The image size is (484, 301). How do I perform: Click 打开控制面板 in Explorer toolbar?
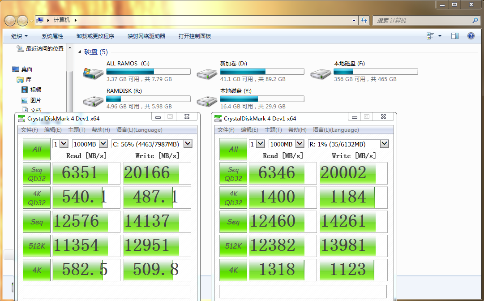click(x=195, y=36)
